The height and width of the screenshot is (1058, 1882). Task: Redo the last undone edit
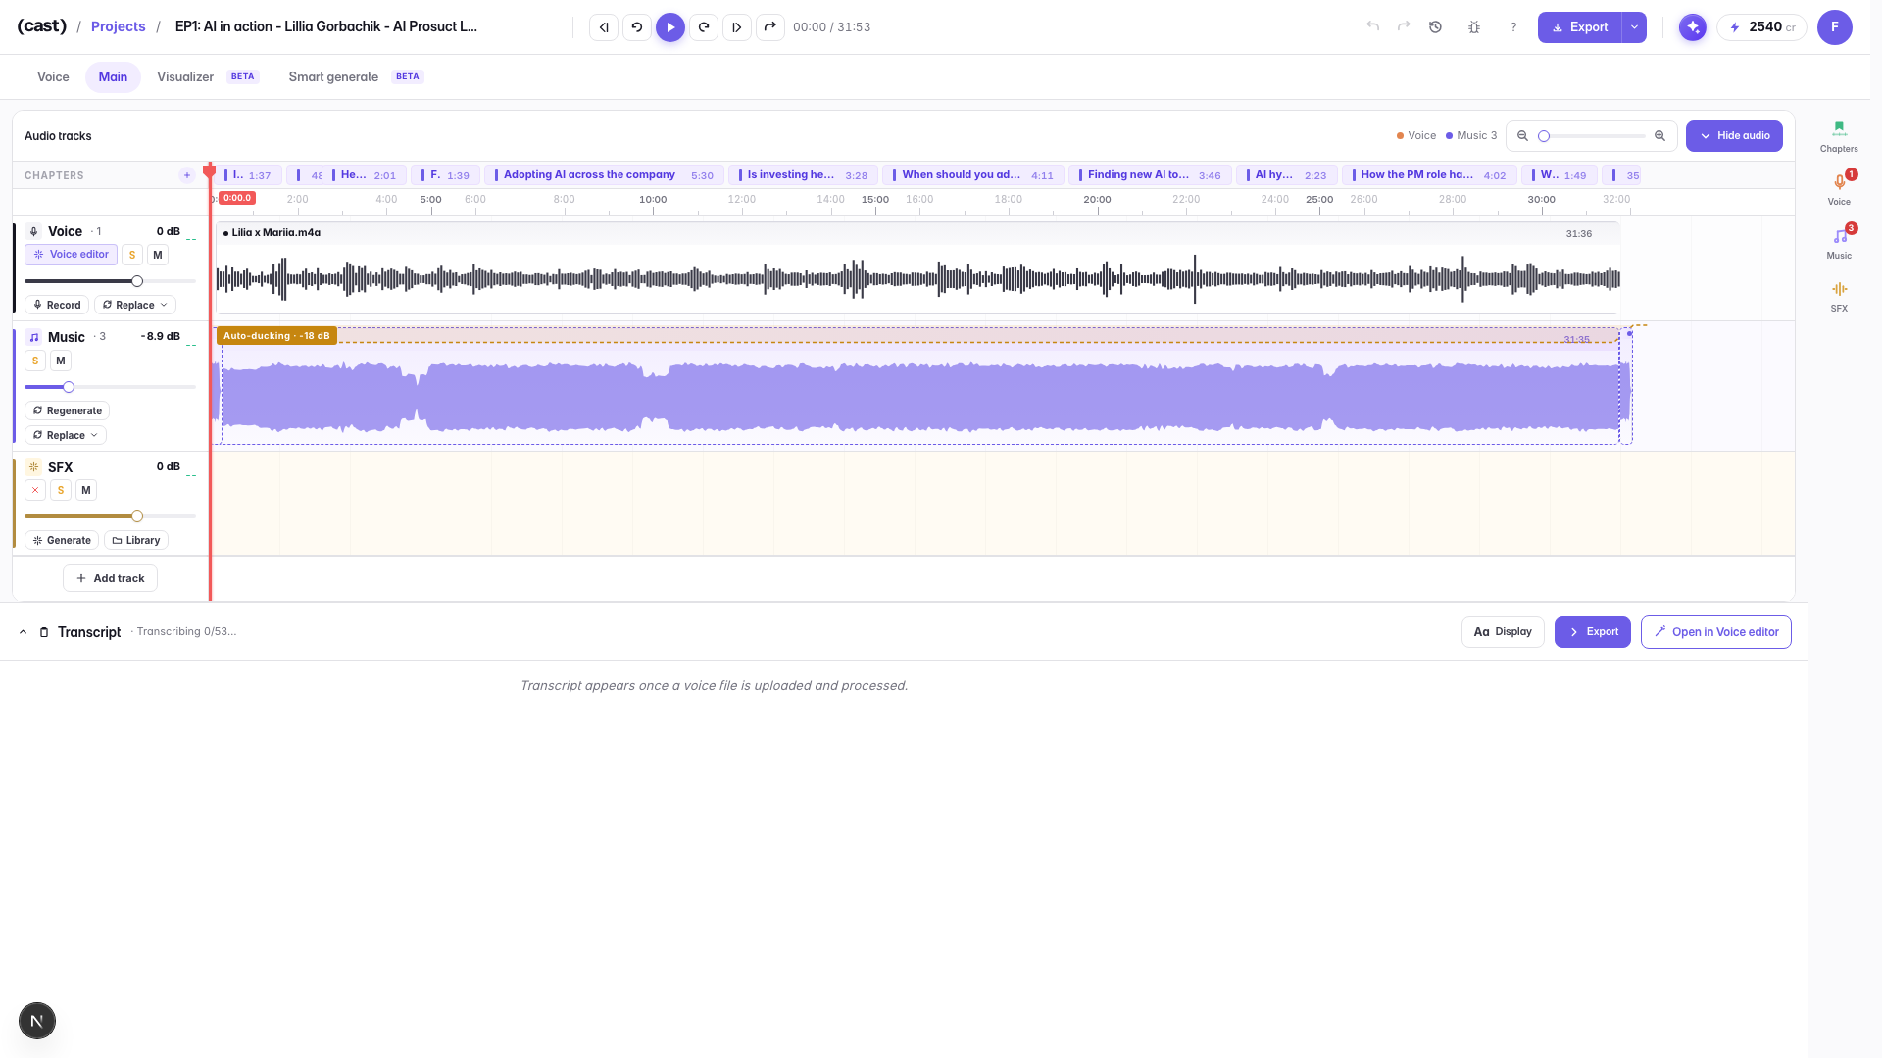(1404, 26)
